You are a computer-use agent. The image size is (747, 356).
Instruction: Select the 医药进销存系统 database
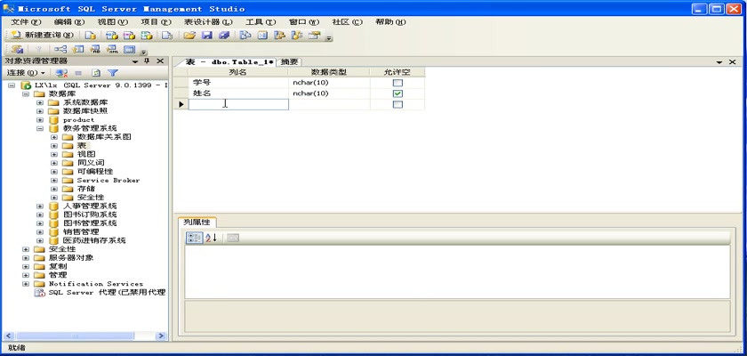94,240
